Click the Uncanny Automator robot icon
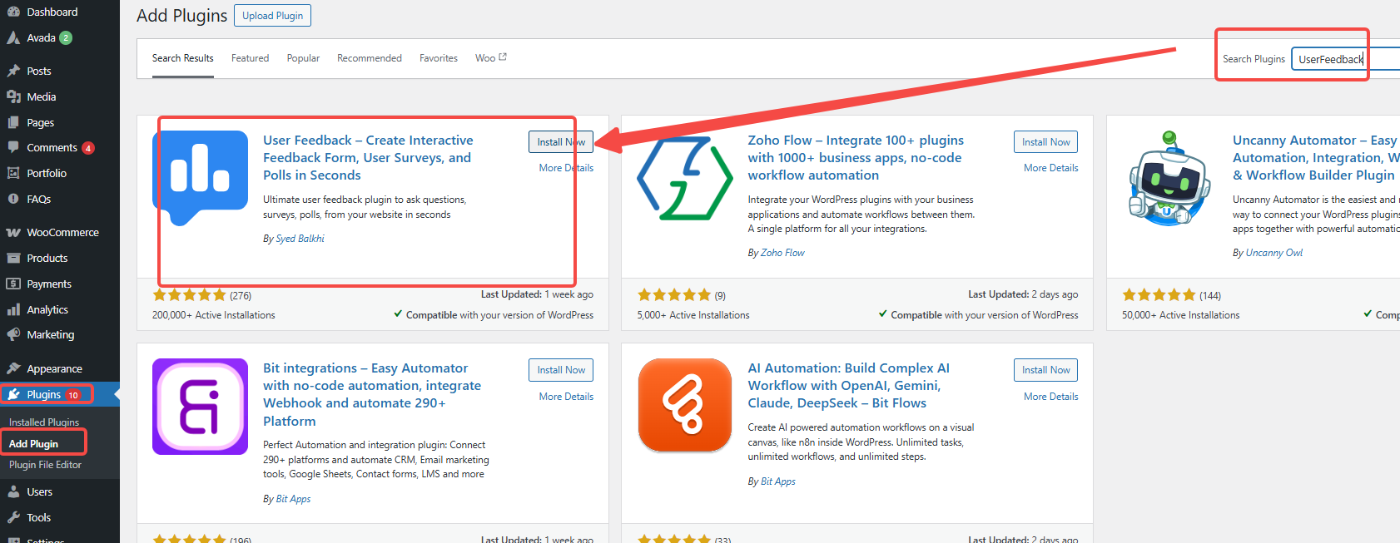The width and height of the screenshot is (1400, 543). (x=1169, y=178)
